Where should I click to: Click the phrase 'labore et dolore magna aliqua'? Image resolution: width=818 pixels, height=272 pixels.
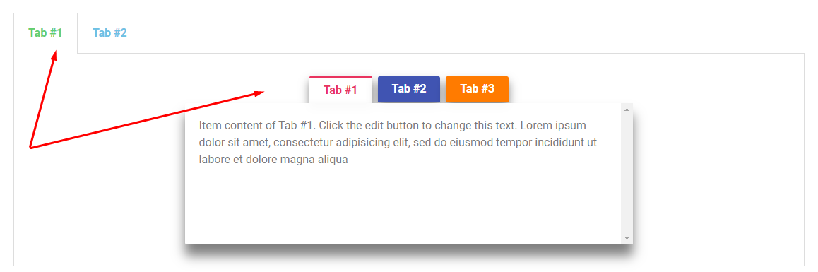click(x=273, y=160)
